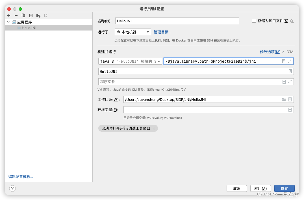Viewport: 304px width, 200px height.
Task: Copy the HelloJNI configuration
Action: (23, 16)
